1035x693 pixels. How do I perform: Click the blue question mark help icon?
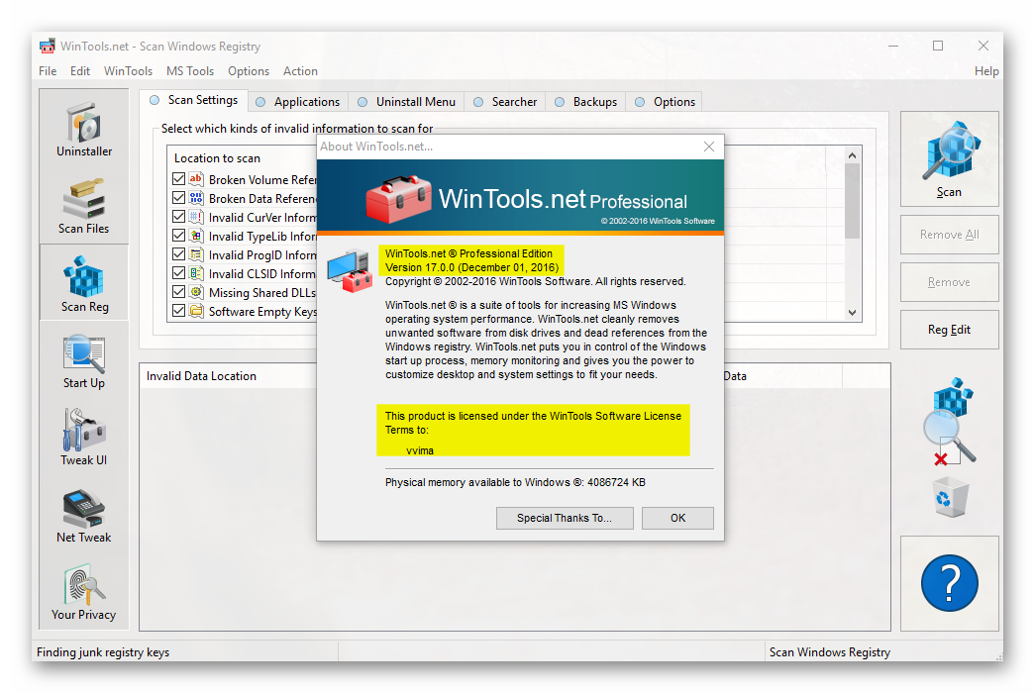pyautogui.click(x=949, y=583)
